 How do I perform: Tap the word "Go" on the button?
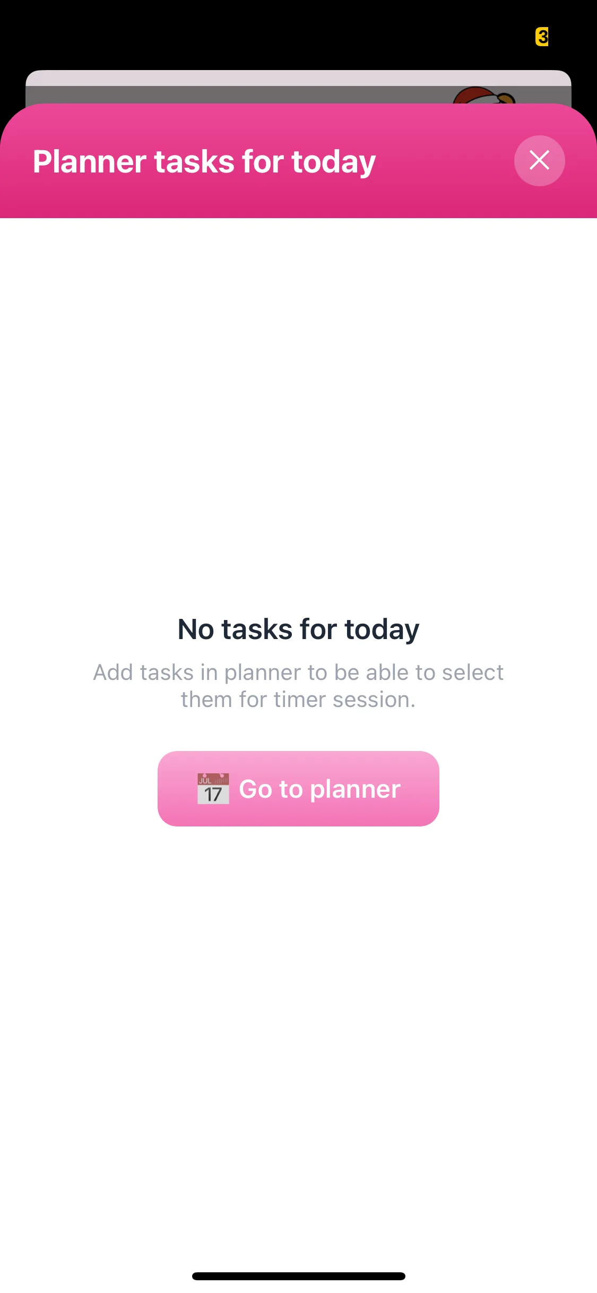coord(255,789)
